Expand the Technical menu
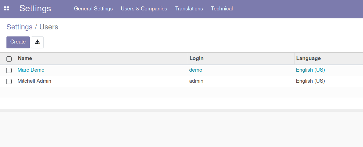Screen dimensions: 363x147 222,9
